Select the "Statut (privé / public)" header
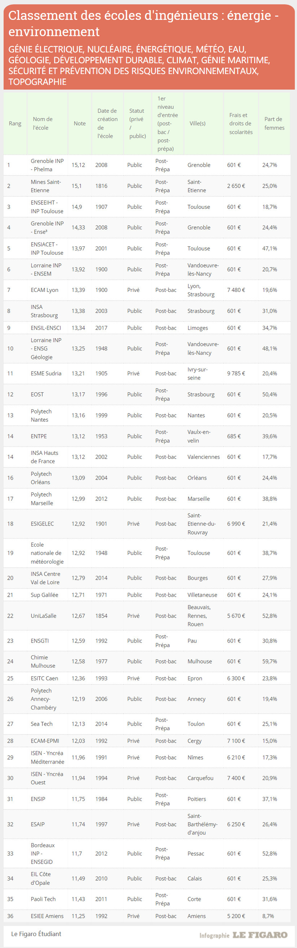Viewport: 297px width, 948px height. click(x=137, y=123)
